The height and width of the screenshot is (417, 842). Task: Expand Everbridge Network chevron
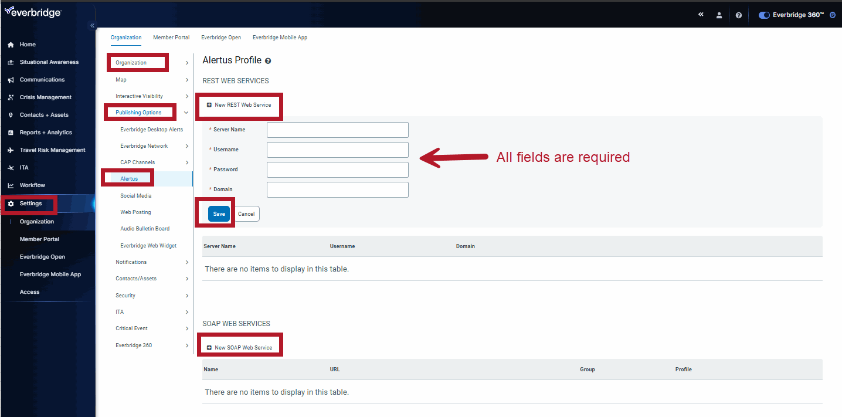(x=187, y=146)
